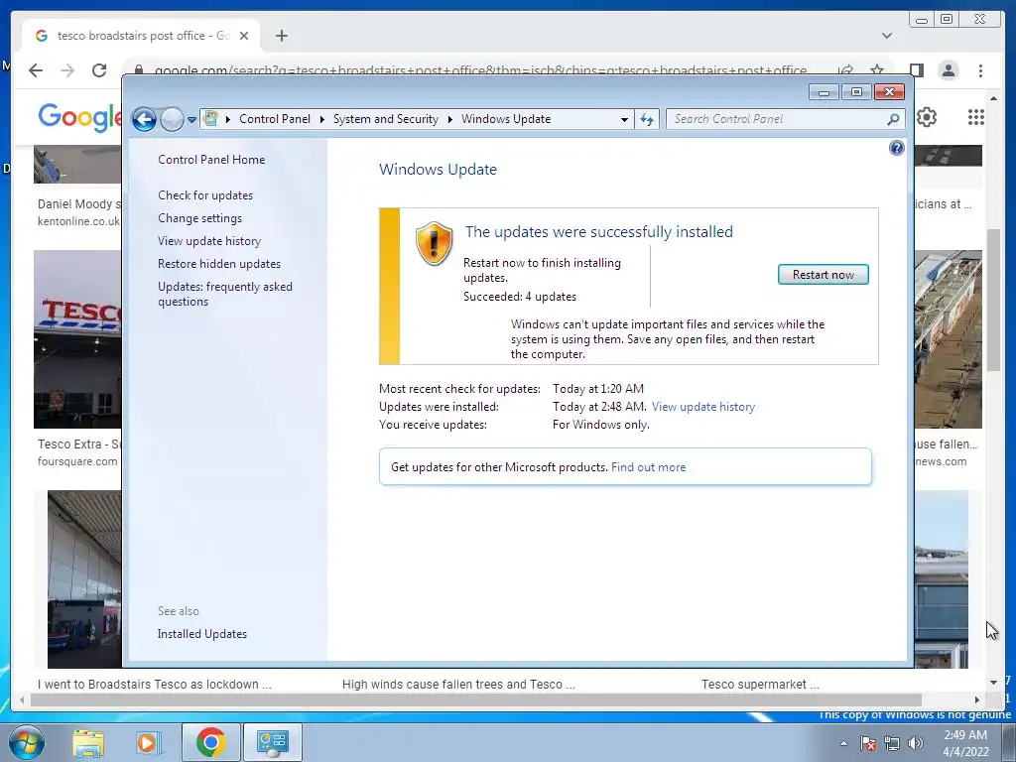Click scroll down arrow of Chrome page
Viewport: 1016px width, 762px height.
pyautogui.click(x=993, y=682)
